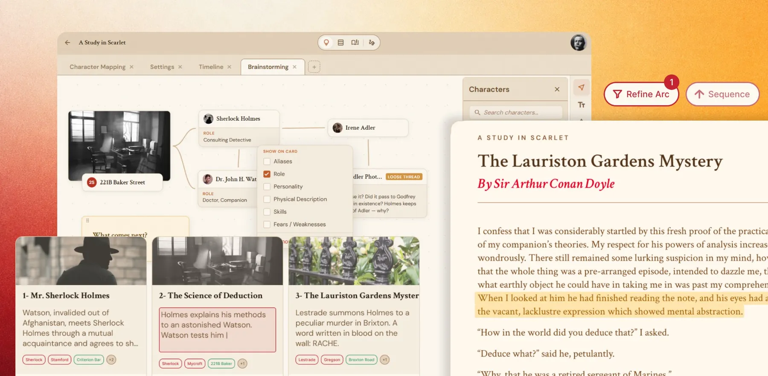
Task: Click the Sequence up-arrow icon
Action: pos(699,94)
